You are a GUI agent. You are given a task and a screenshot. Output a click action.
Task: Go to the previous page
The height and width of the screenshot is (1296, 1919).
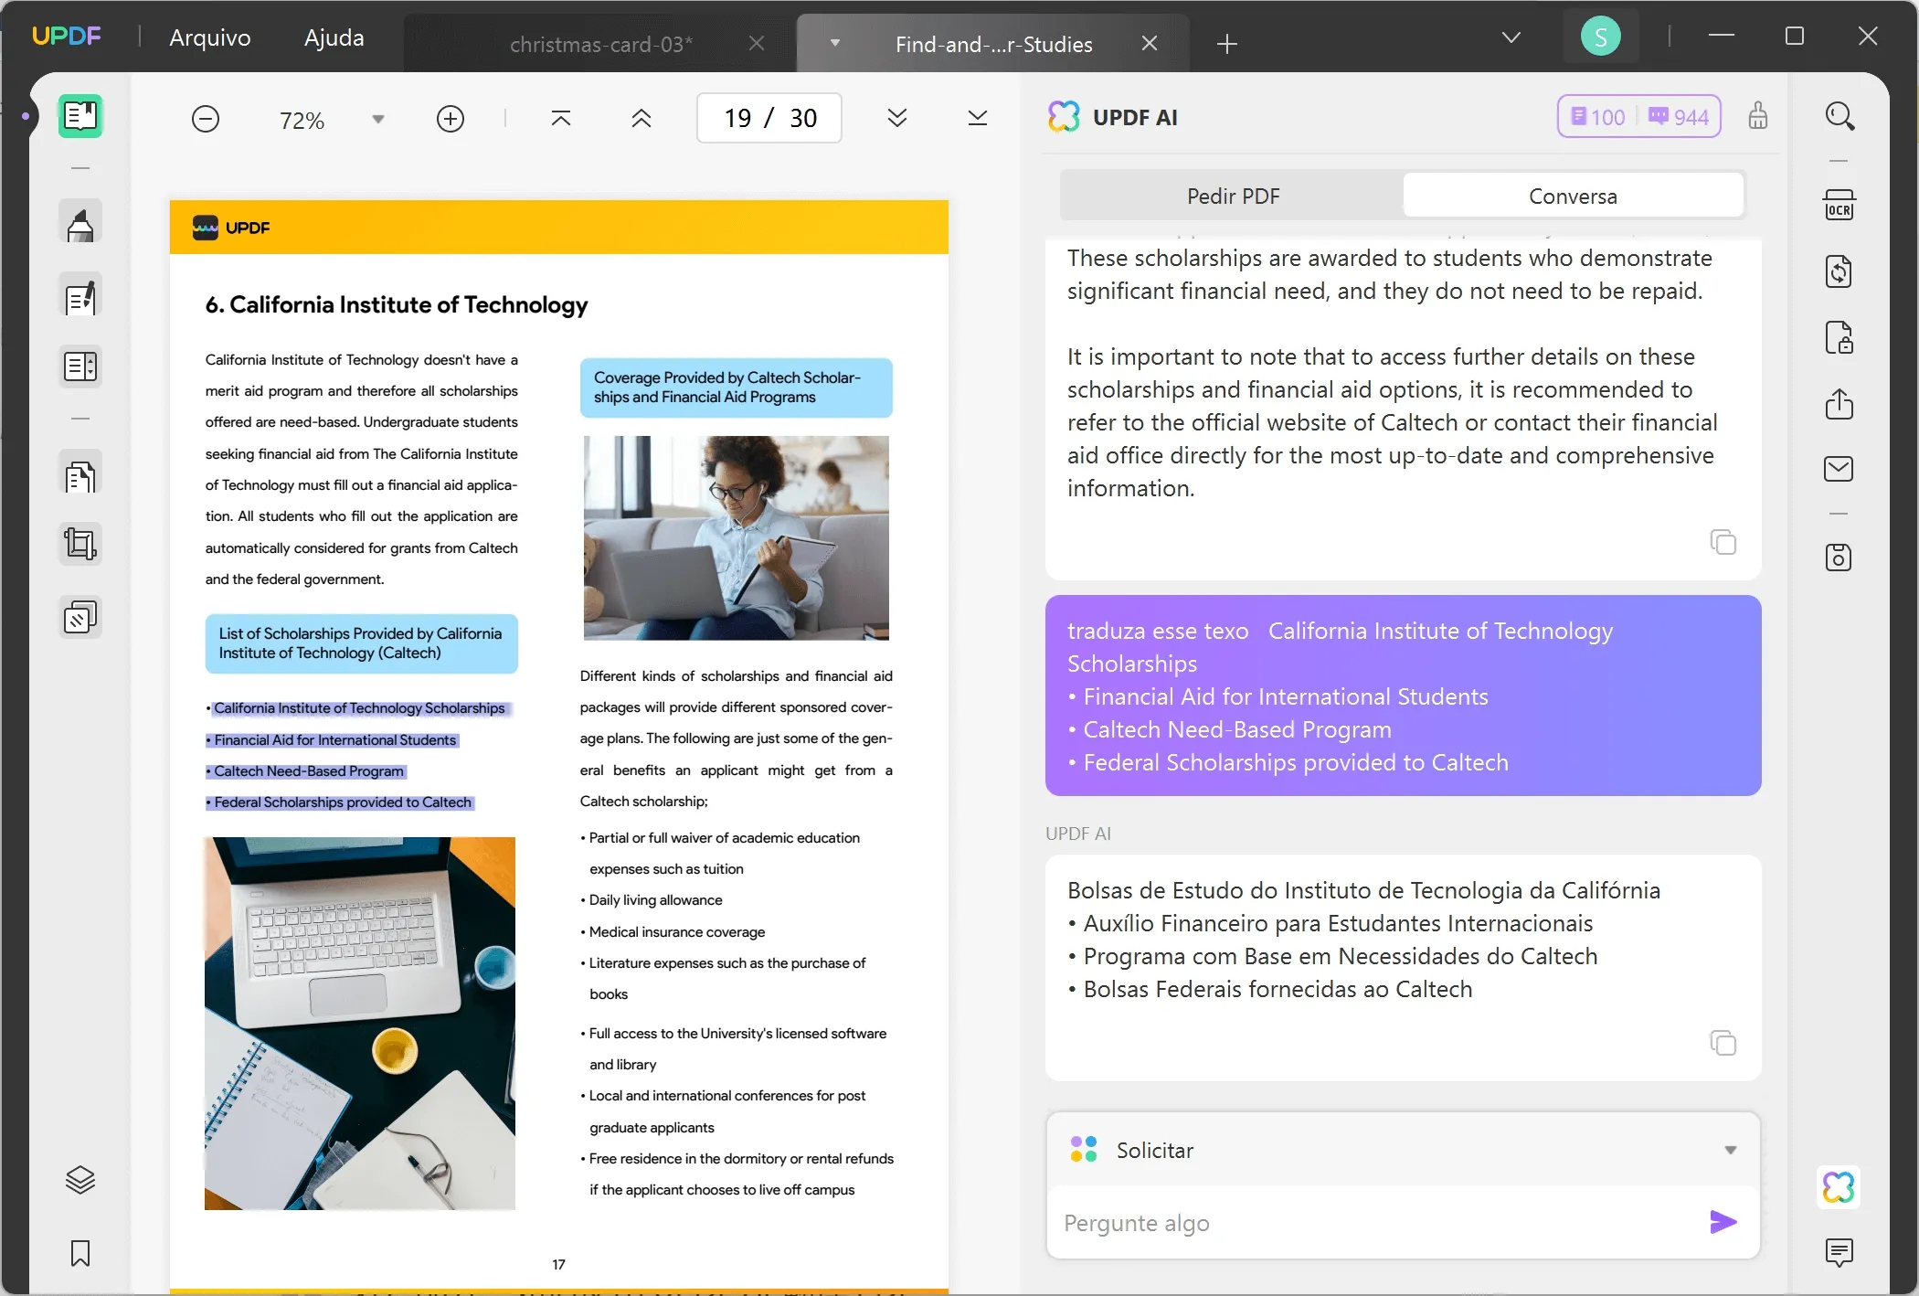(x=641, y=118)
